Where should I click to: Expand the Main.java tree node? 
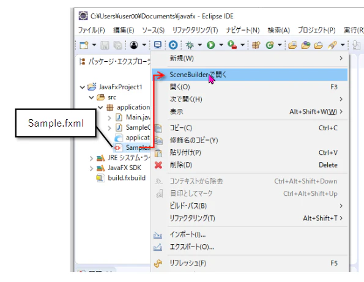click(x=110, y=118)
